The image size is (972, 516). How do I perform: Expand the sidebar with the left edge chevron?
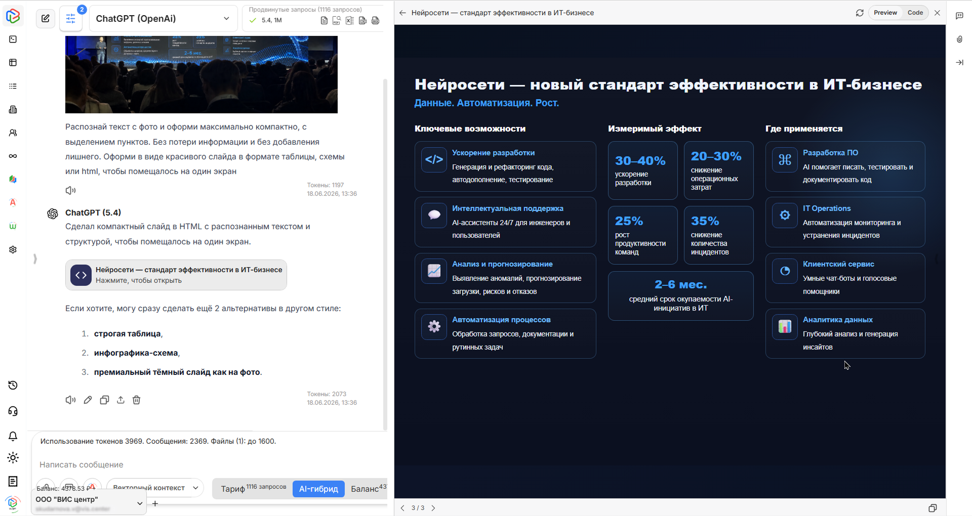point(35,259)
